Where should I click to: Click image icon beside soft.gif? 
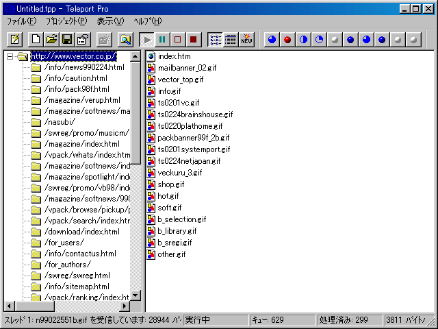pyautogui.click(x=151, y=208)
